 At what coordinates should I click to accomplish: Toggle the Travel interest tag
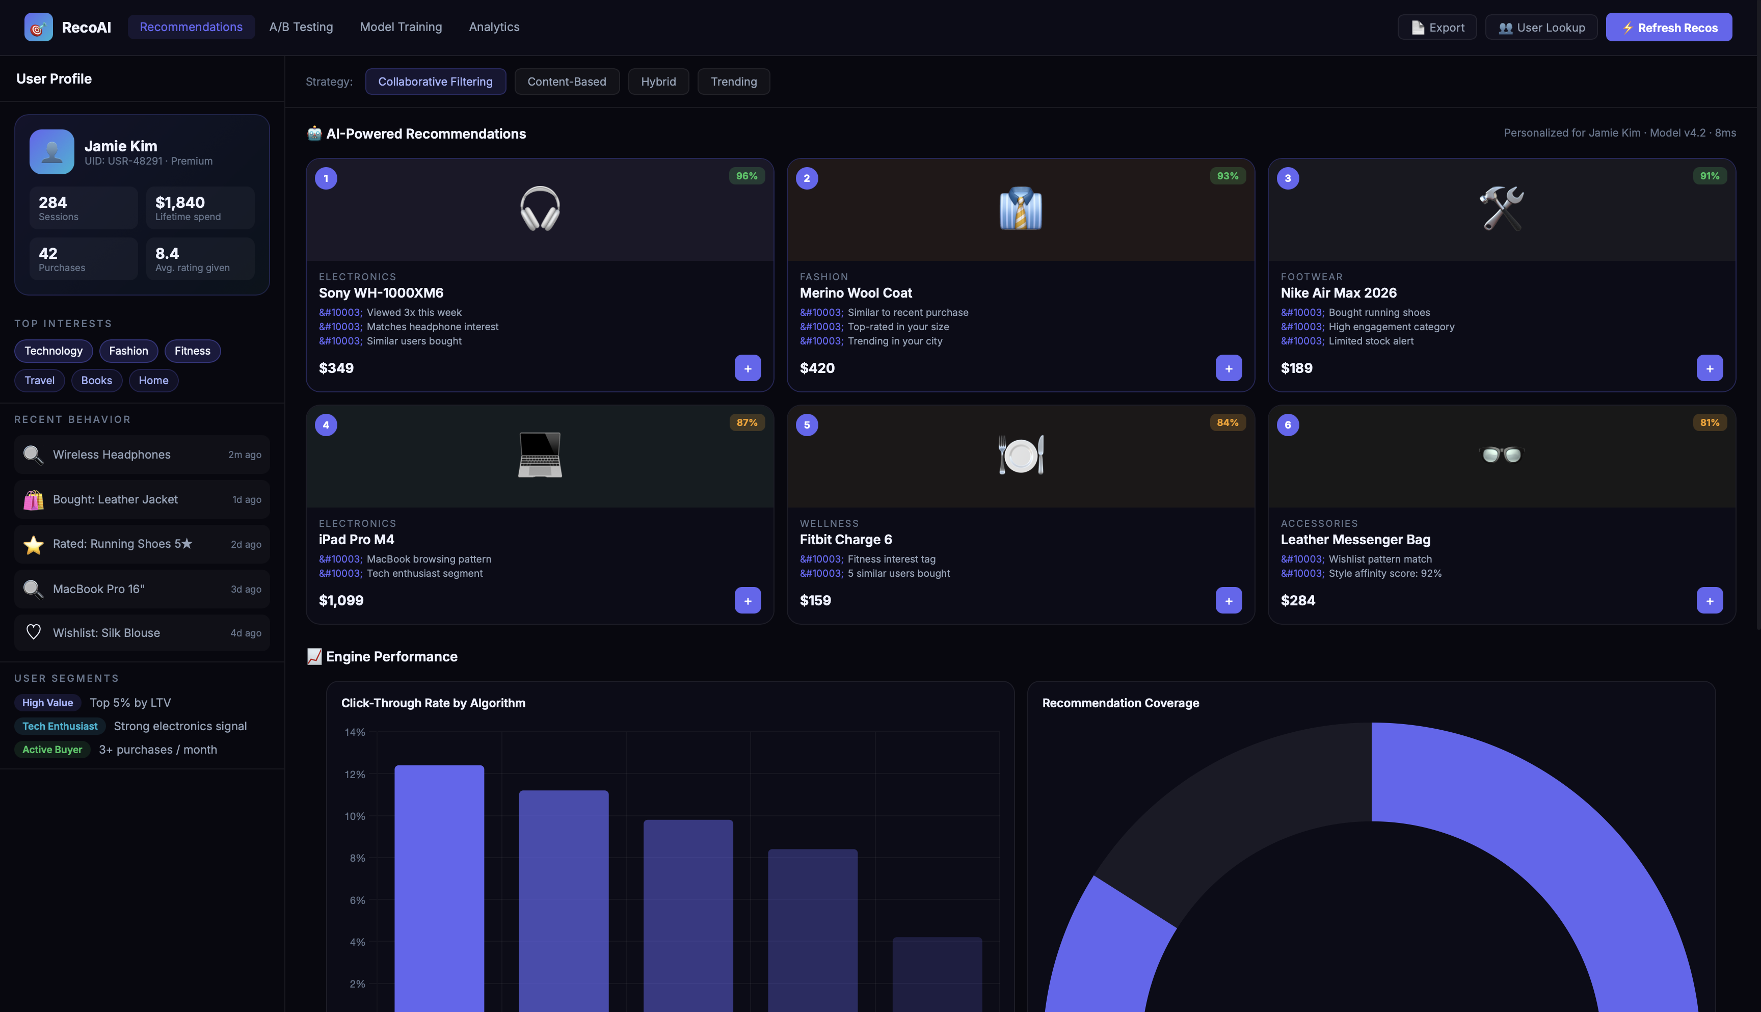coord(40,381)
